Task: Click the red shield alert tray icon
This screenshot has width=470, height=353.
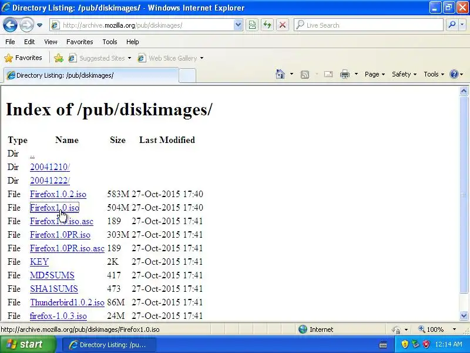Action: click(x=426, y=344)
